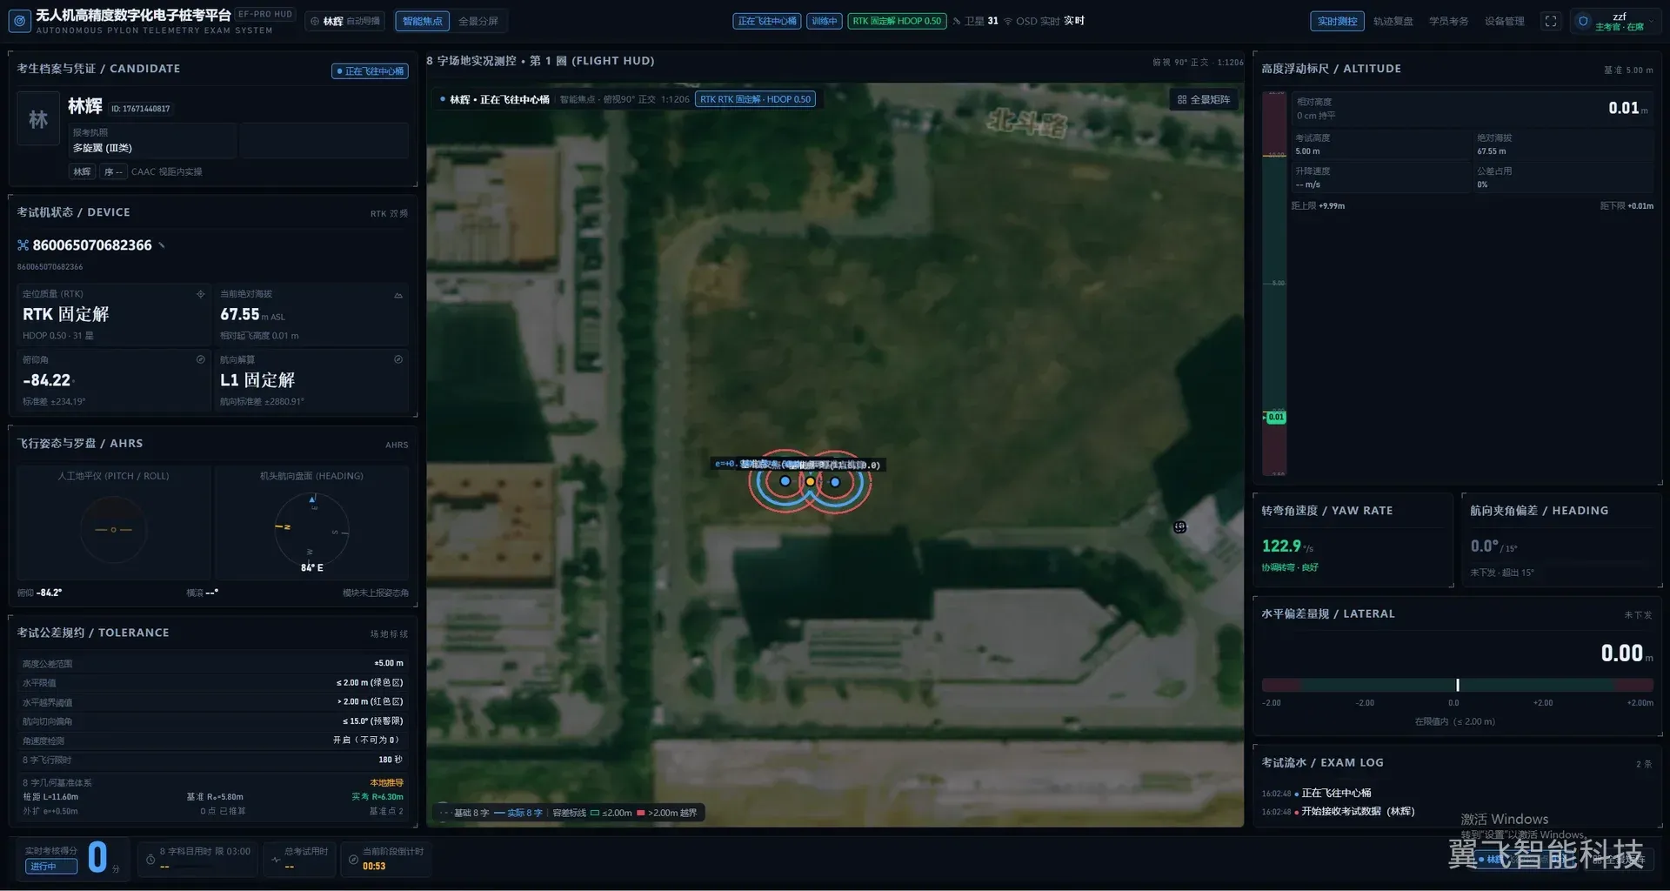Click the satellite icon next to 卫星 31
This screenshot has width=1670, height=891.
[x=957, y=21]
